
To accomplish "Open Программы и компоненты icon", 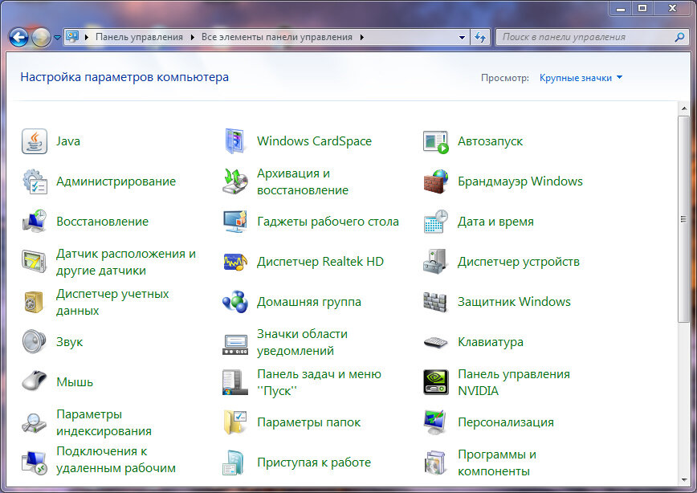I will tap(435, 462).
